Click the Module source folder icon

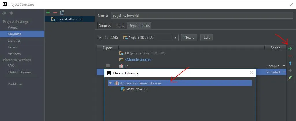[x=121, y=59]
